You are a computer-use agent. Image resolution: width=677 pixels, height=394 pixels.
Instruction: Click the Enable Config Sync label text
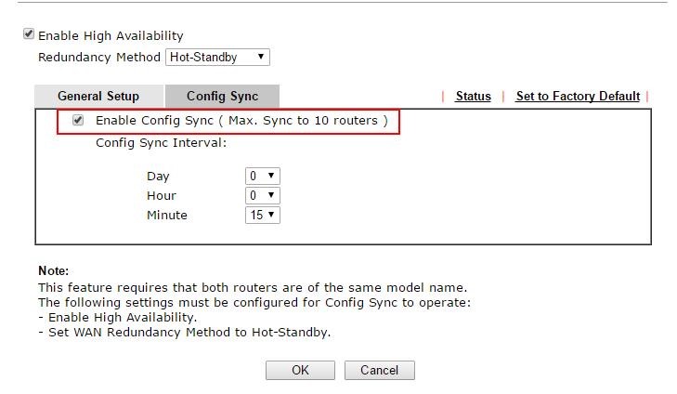(x=241, y=120)
